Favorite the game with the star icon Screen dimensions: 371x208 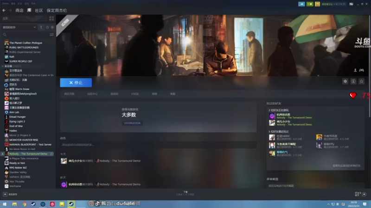(361, 81)
